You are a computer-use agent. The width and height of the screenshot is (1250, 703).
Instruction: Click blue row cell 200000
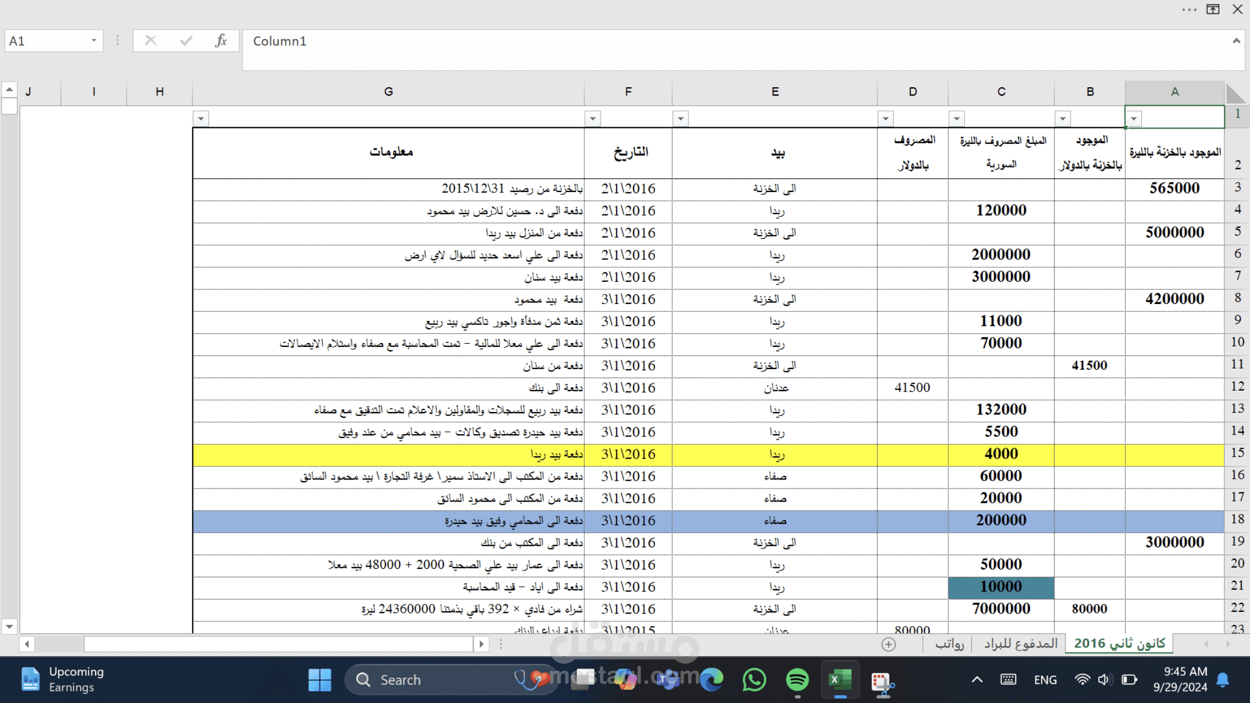pyautogui.click(x=1001, y=520)
